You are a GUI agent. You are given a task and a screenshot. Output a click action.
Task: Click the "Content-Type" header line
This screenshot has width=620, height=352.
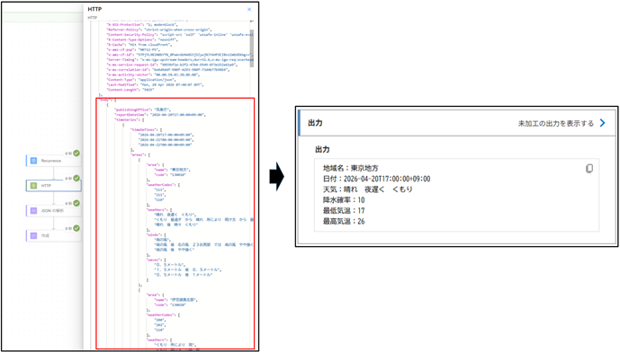pos(141,80)
